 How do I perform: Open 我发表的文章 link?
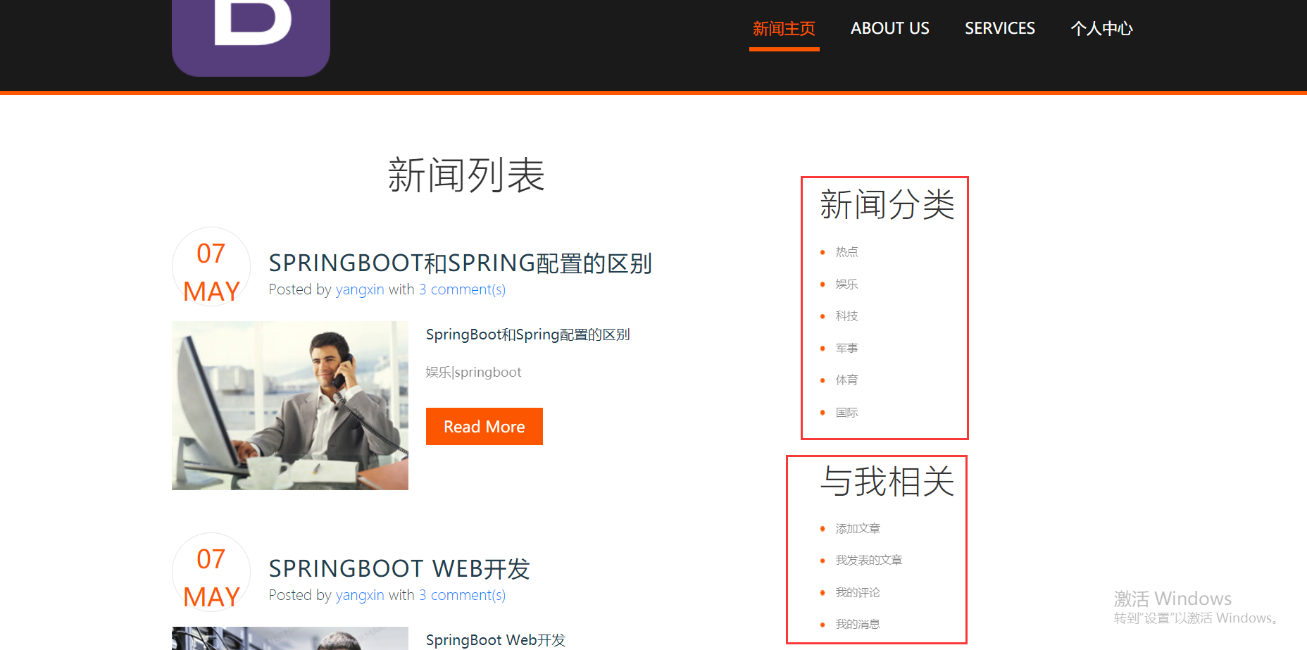pos(869,561)
